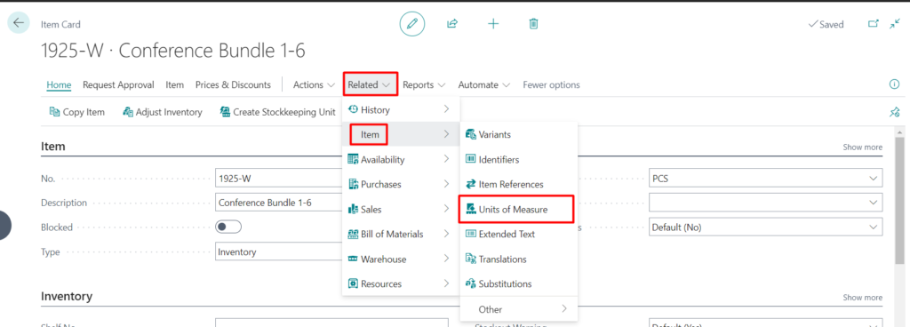Toggle the Blocked switch
The height and width of the screenshot is (327, 910).
pos(228,227)
